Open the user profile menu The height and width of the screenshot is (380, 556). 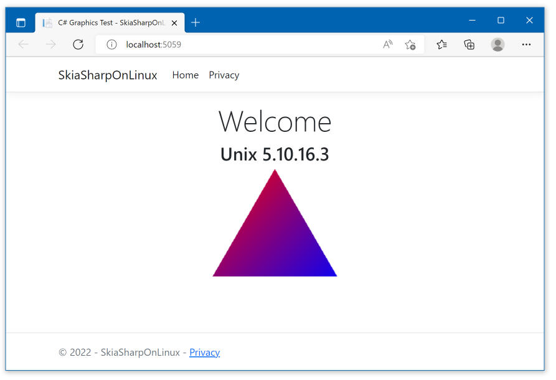pyautogui.click(x=497, y=45)
